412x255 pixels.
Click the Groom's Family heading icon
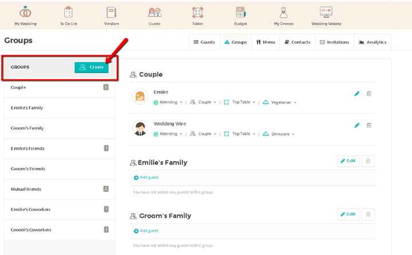coord(133,216)
